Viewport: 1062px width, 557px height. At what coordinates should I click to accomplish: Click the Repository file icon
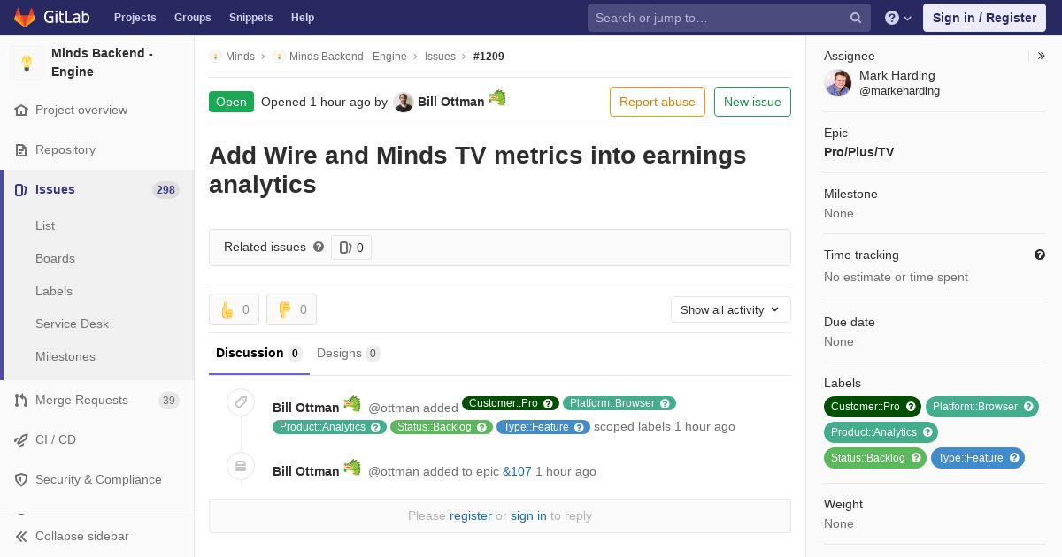click(21, 150)
